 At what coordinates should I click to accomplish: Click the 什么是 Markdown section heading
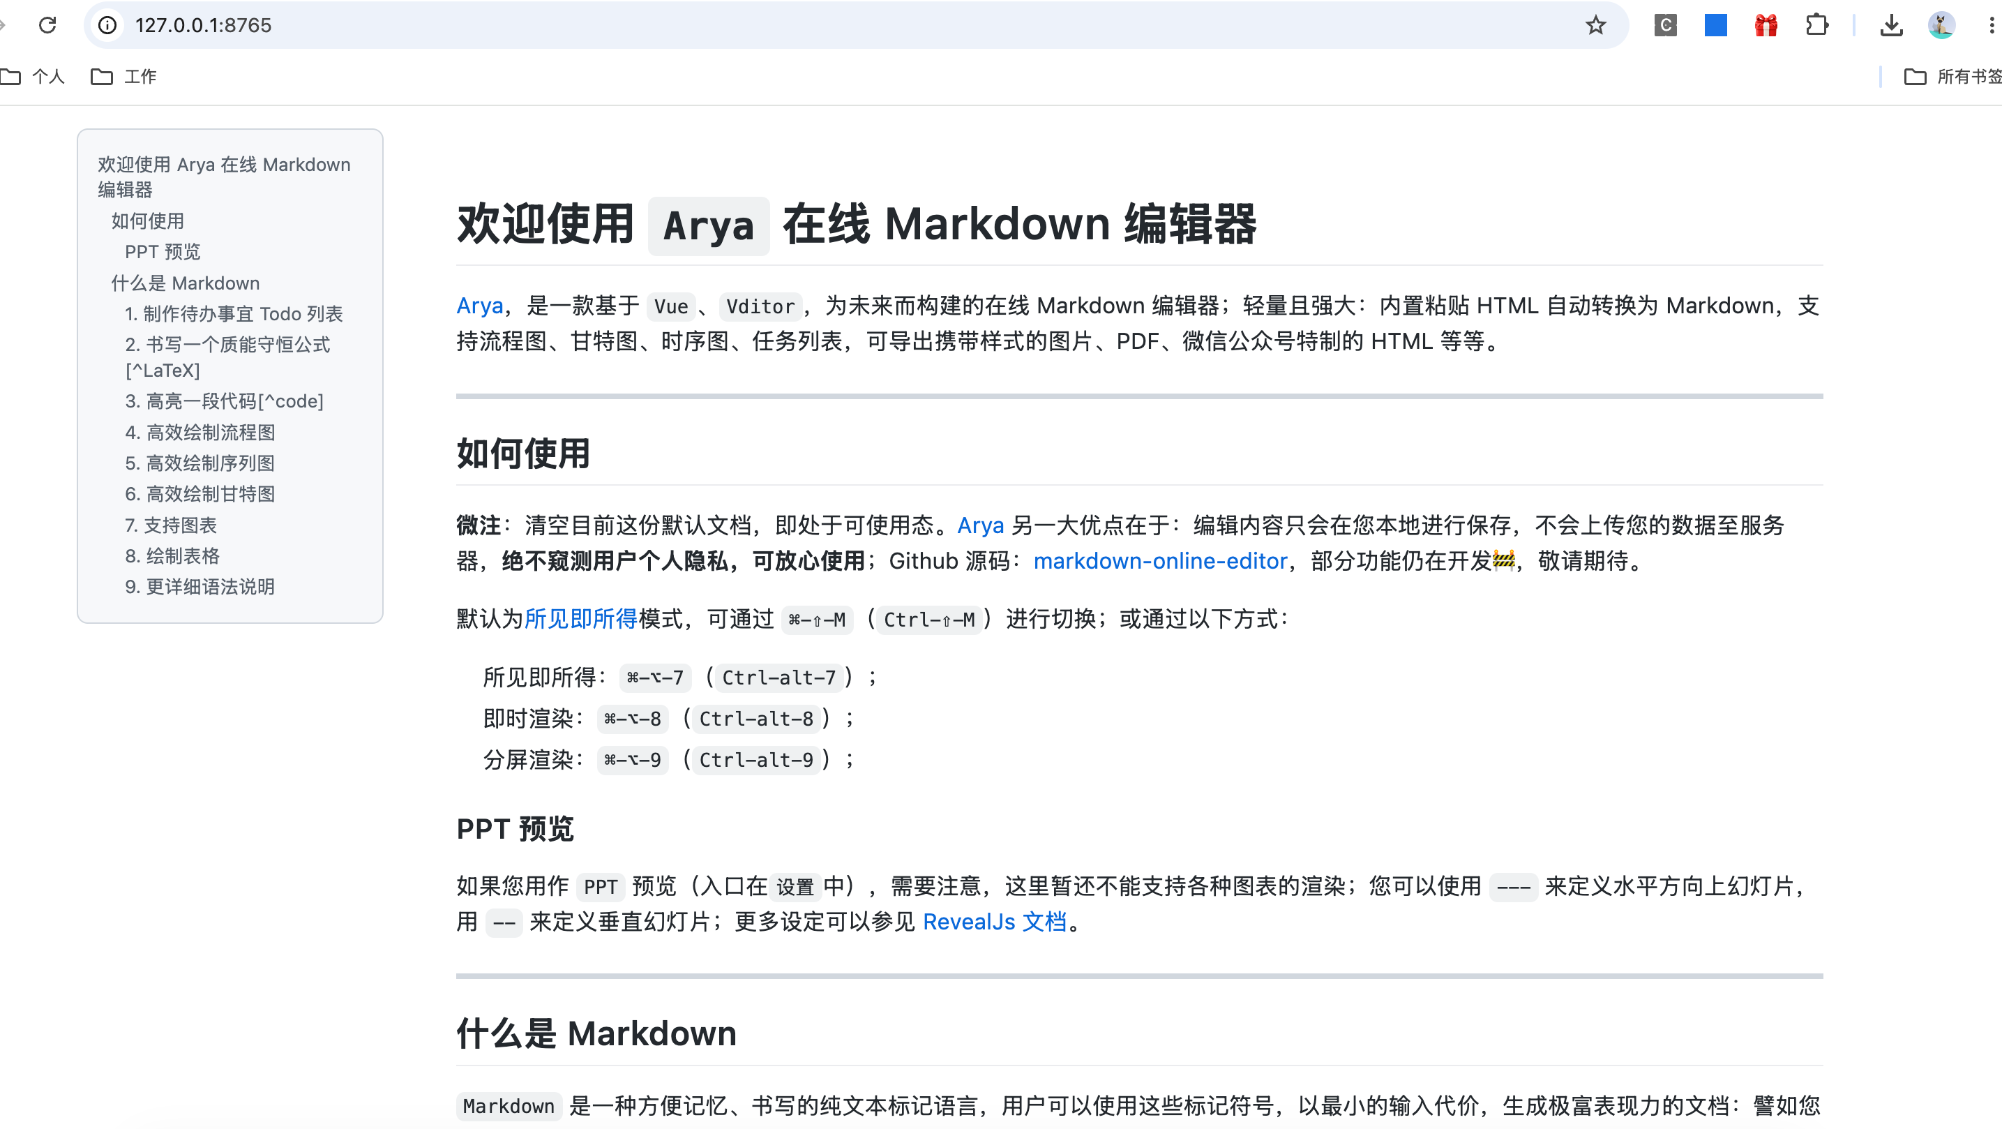click(596, 1033)
